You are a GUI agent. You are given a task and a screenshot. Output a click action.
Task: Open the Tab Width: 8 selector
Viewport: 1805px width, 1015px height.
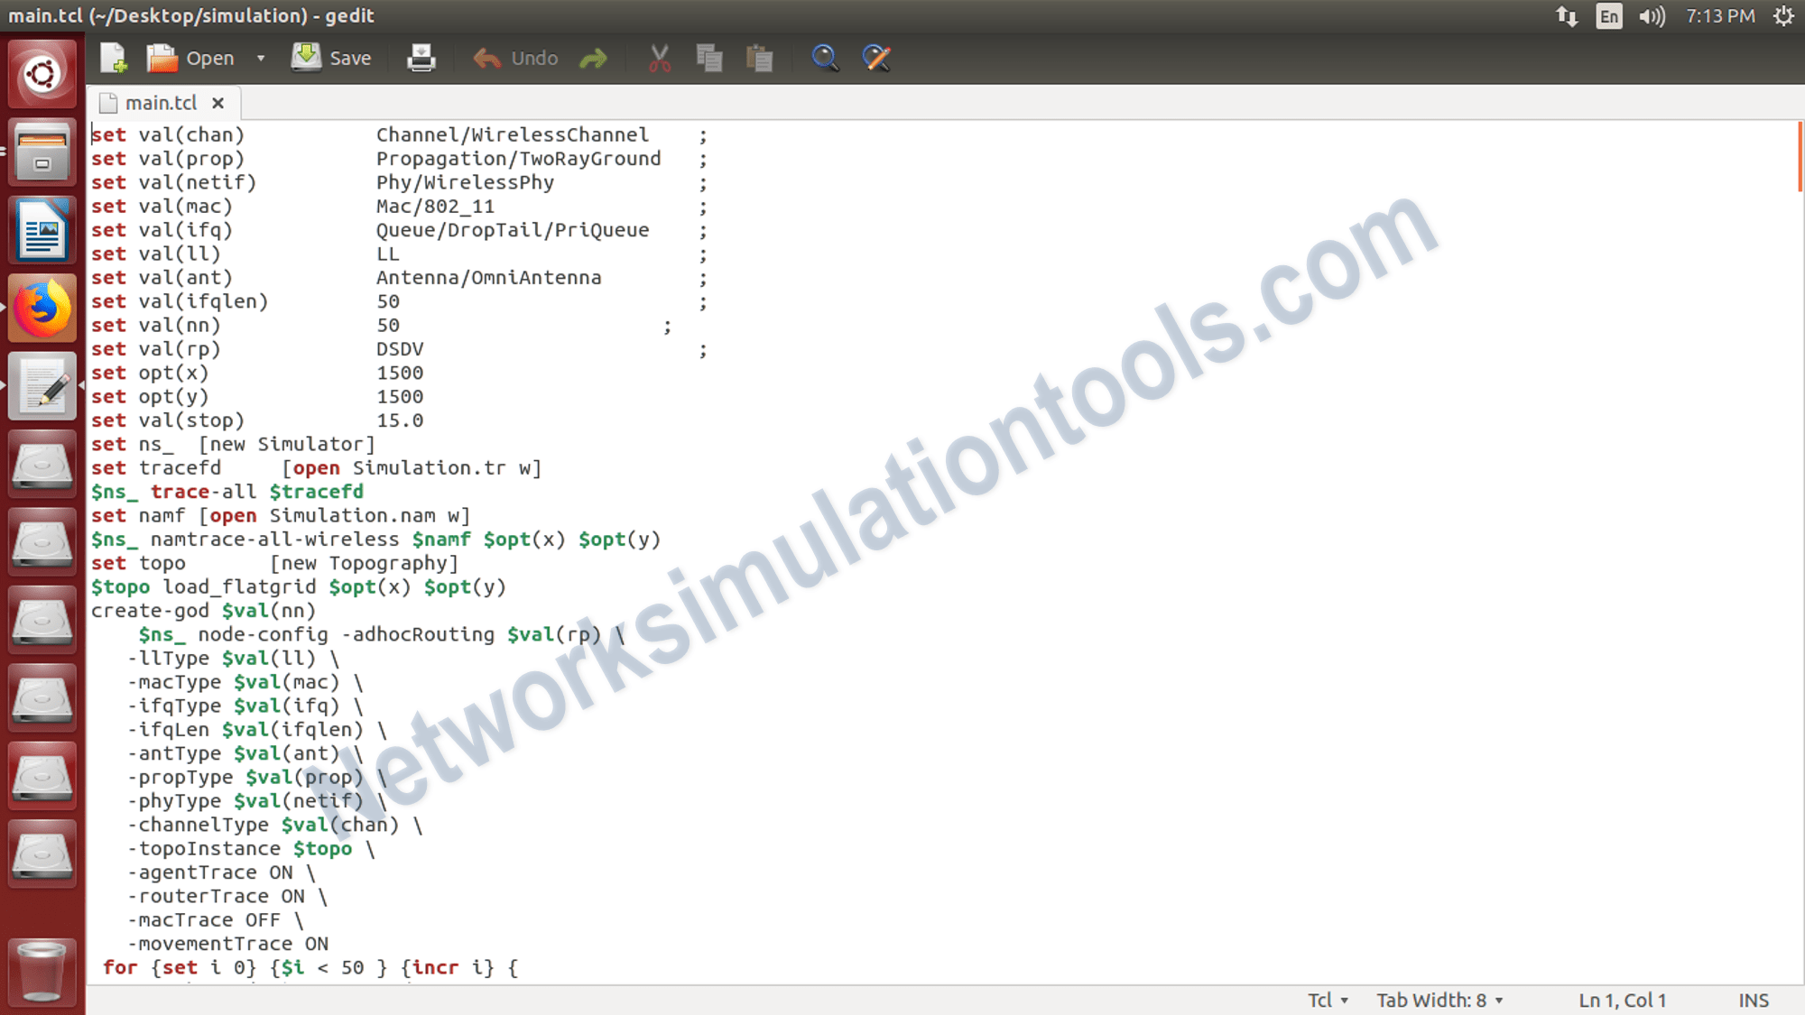[1439, 1000]
